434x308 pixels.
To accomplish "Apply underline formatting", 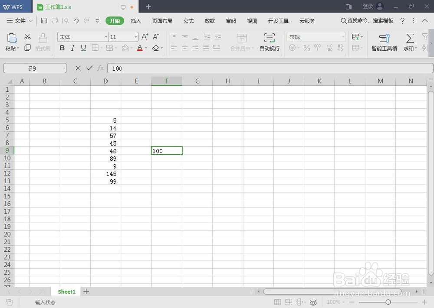I will coord(83,48).
